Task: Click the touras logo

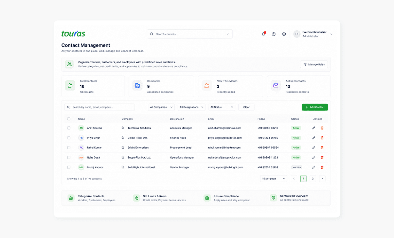Action: pos(73,33)
